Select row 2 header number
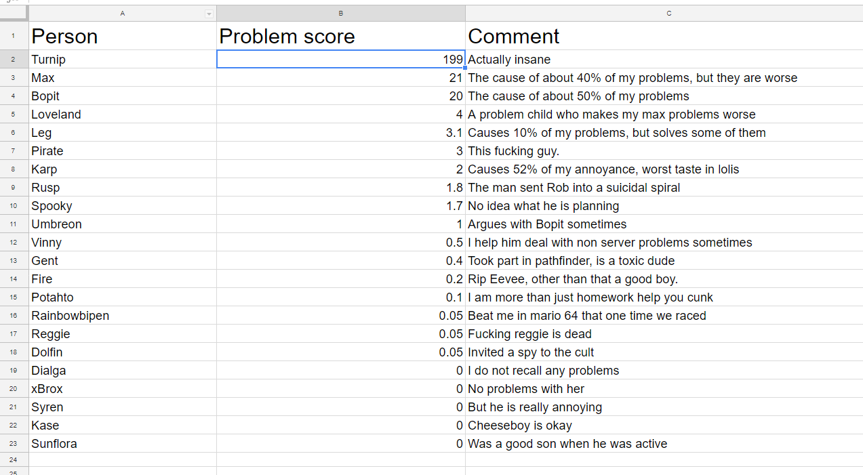This screenshot has height=475, width=863. coord(14,60)
